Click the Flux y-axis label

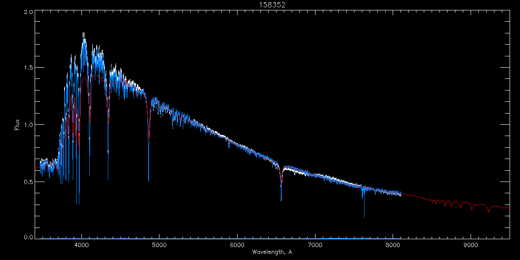click(17, 125)
